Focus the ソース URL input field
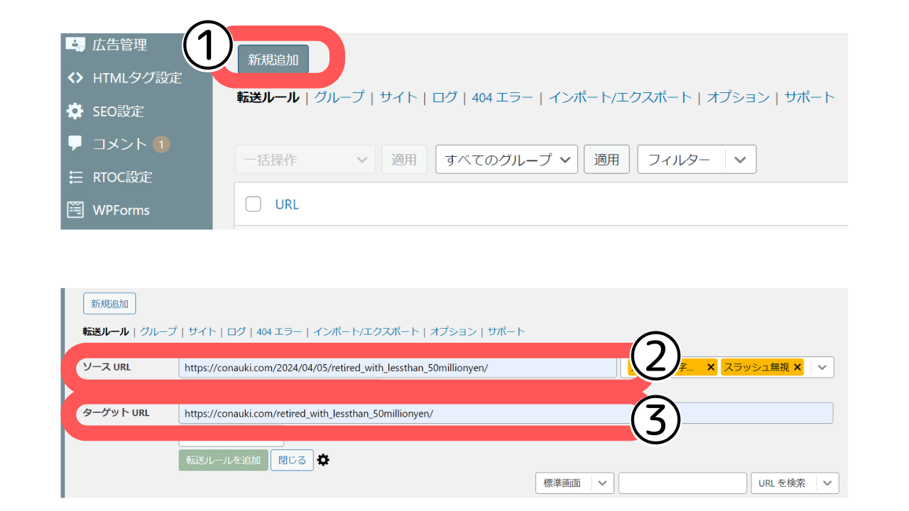 coord(398,368)
